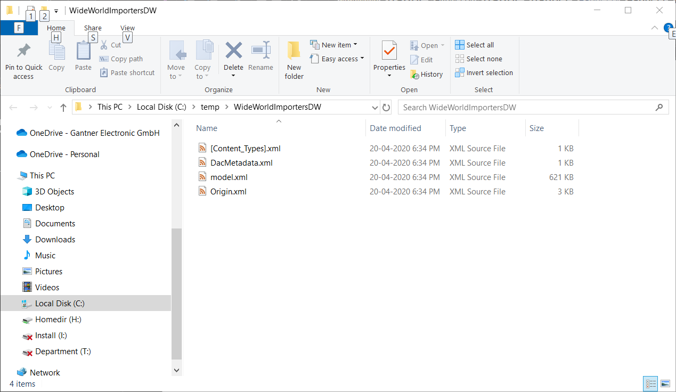Switch to the Share tab
The height and width of the screenshot is (392, 676).
[93, 28]
